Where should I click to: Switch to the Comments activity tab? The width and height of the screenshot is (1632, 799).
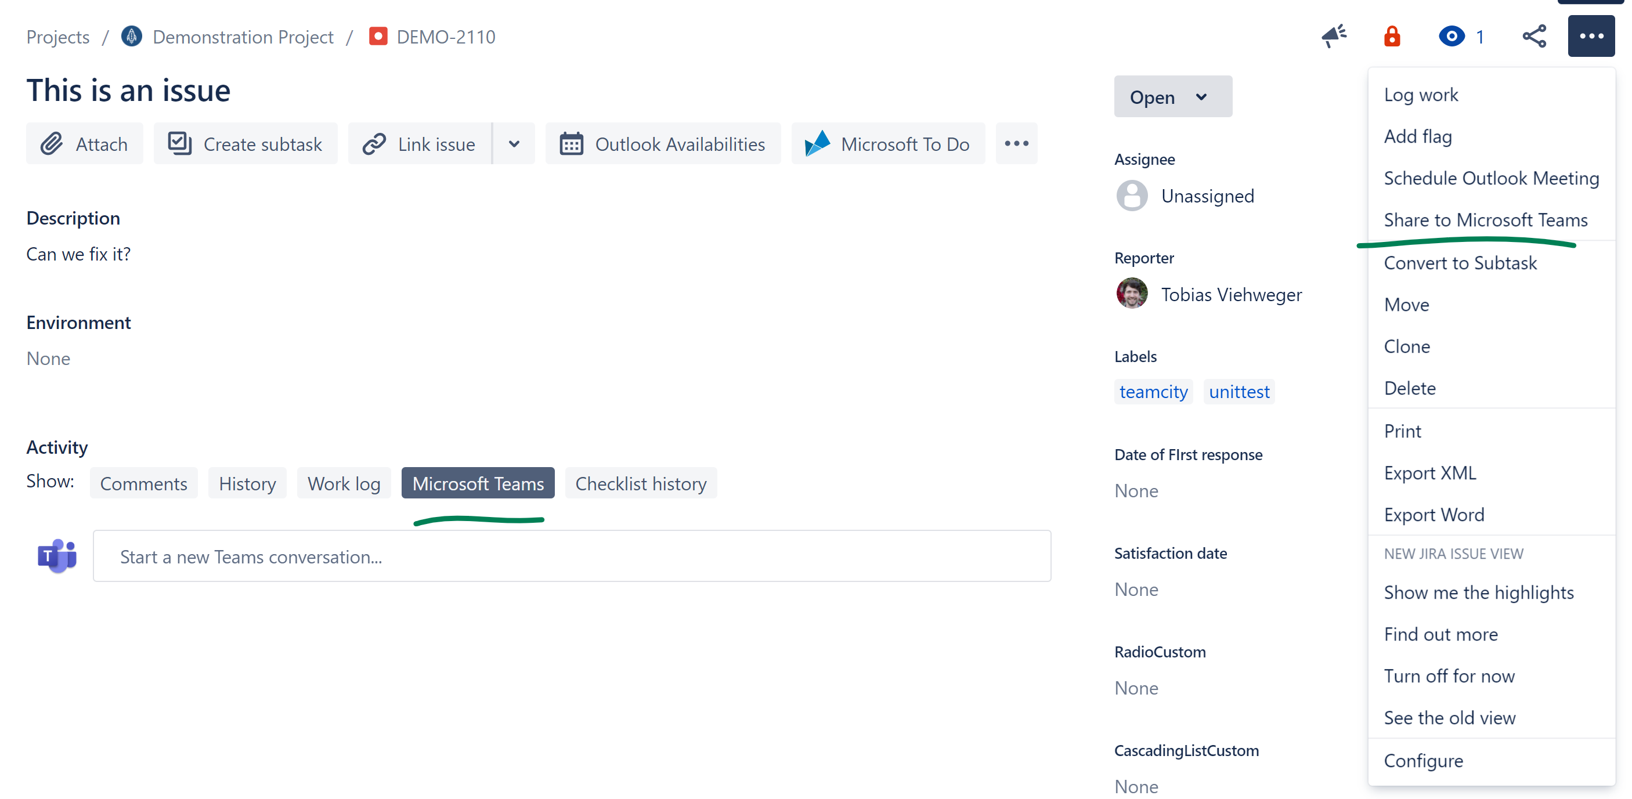pos(143,483)
